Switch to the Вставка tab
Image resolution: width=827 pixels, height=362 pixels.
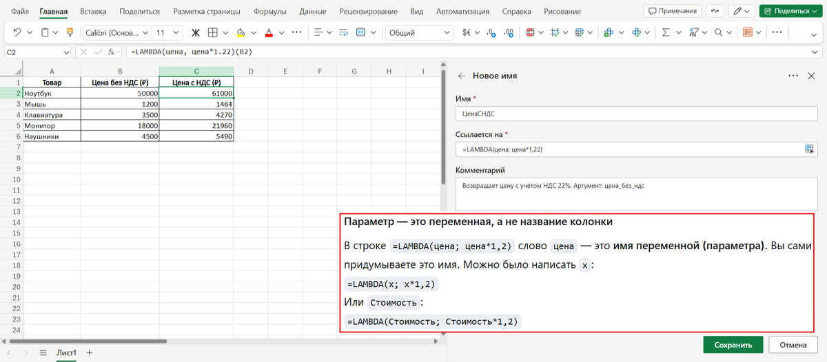point(93,11)
